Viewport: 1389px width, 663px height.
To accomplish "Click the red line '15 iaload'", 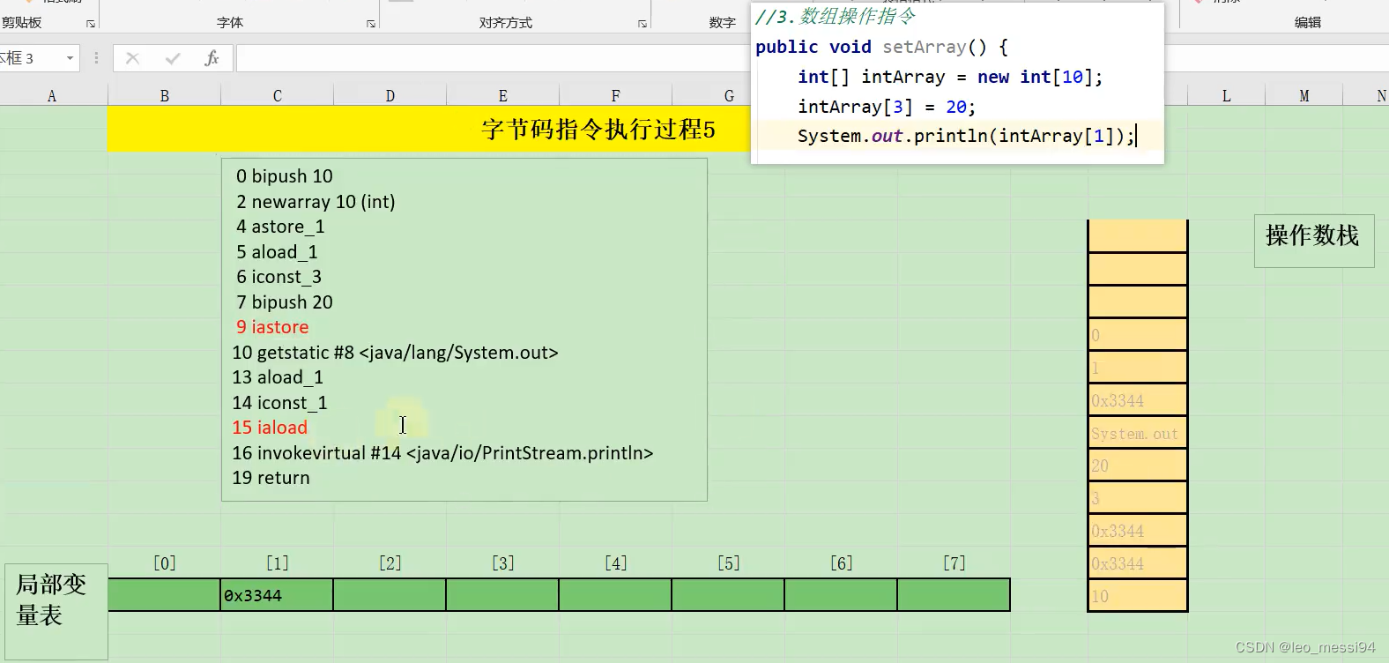I will pyautogui.click(x=270, y=428).
